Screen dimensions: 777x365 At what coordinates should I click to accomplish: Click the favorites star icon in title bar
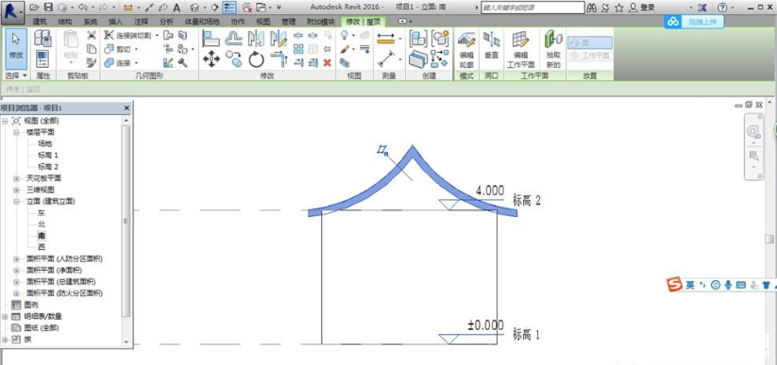619,8
